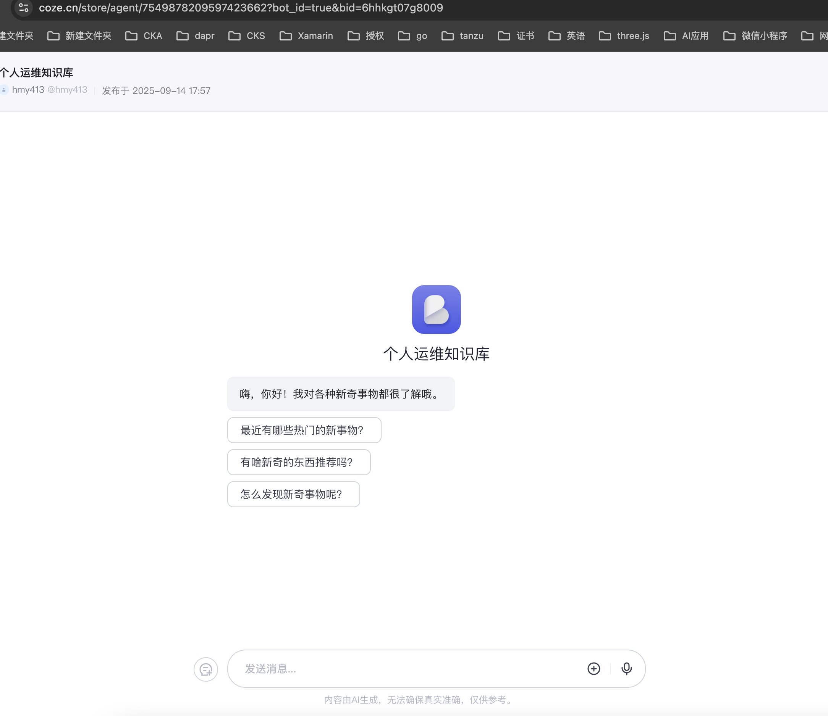Screen dimensions: 828x716
Task: Open the CKS bookmark folder
Action: point(247,36)
